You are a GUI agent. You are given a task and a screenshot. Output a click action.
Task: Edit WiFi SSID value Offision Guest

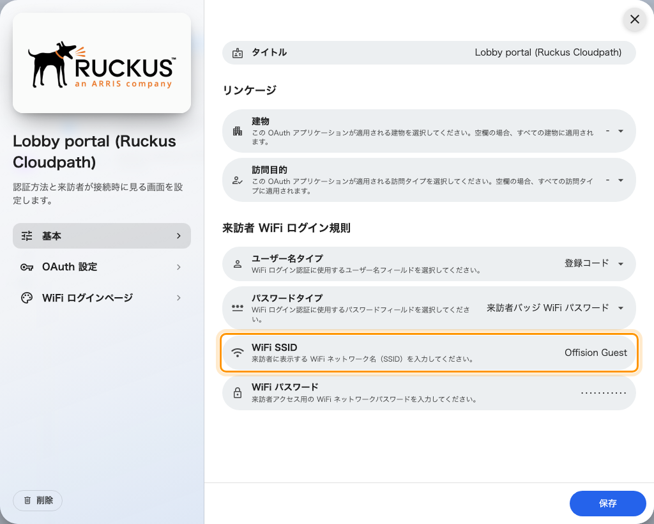click(596, 353)
